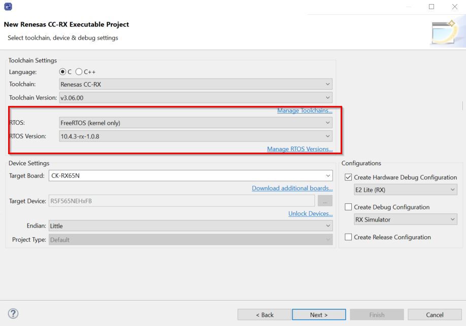Viewport: 466px width, 326px height.
Task: Toggle Create Hardware Debug Configuration checkbox
Action: (x=348, y=177)
